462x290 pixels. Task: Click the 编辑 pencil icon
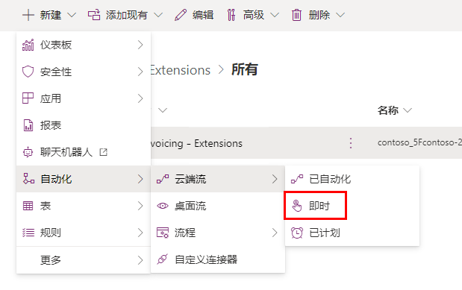click(181, 15)
